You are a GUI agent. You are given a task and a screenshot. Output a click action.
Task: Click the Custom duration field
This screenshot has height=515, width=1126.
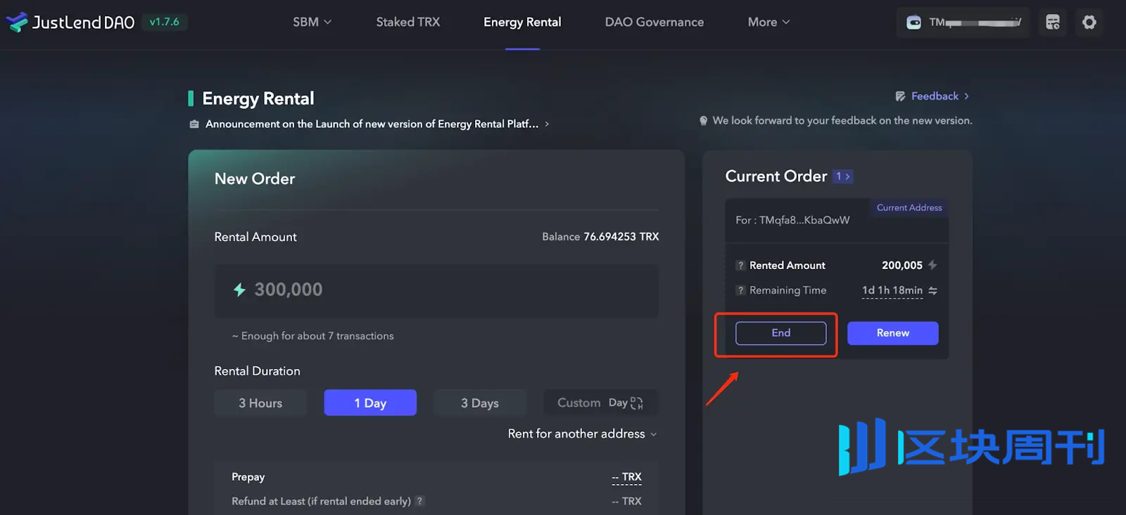coord(578,403)
